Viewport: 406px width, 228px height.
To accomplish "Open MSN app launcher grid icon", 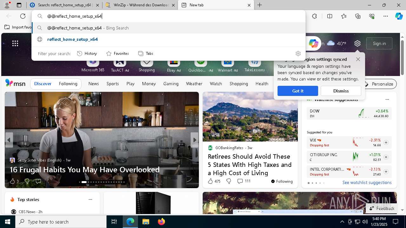I will [15, 43].
